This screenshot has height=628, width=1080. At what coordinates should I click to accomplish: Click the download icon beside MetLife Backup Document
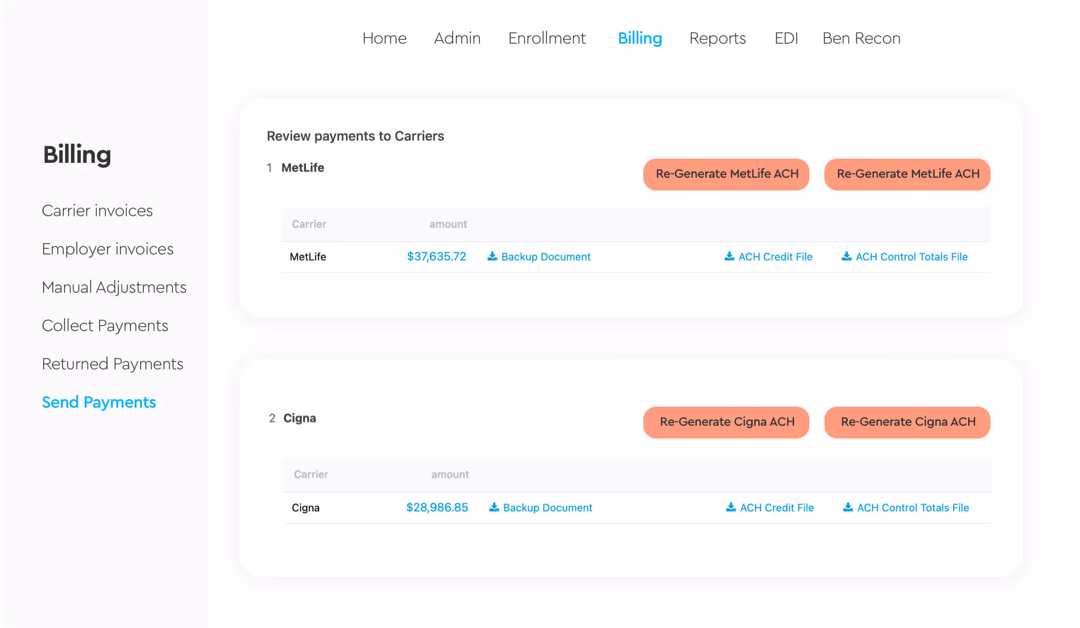492,257
